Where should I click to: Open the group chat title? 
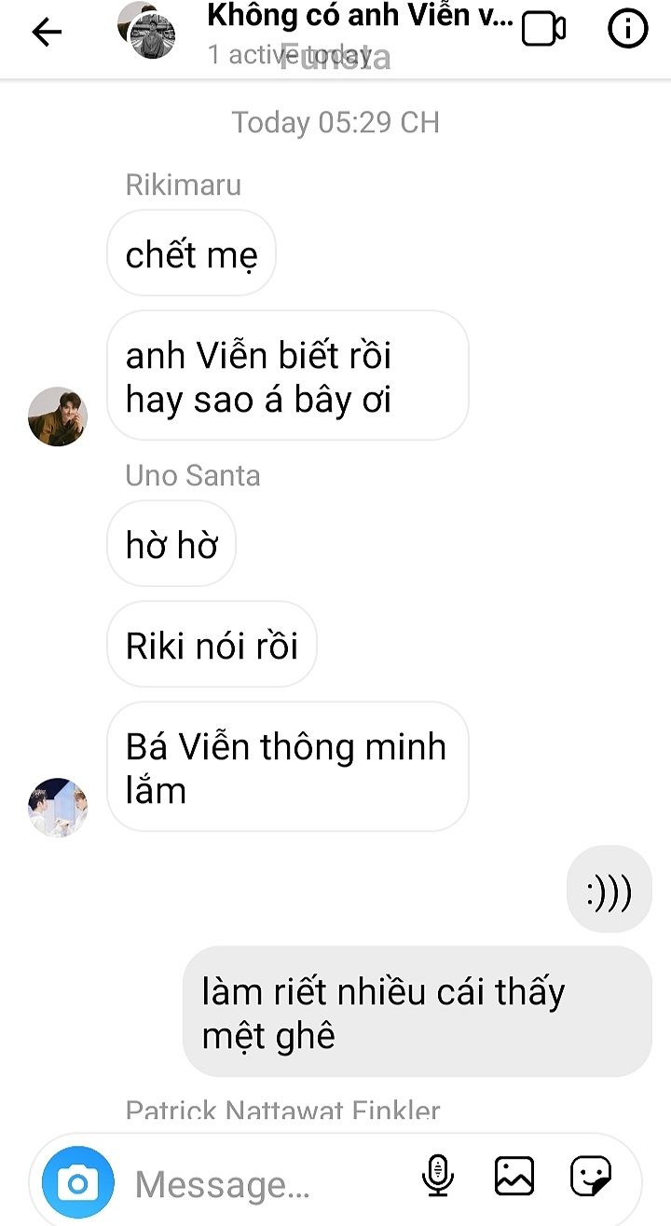click(x=360, y=15)
